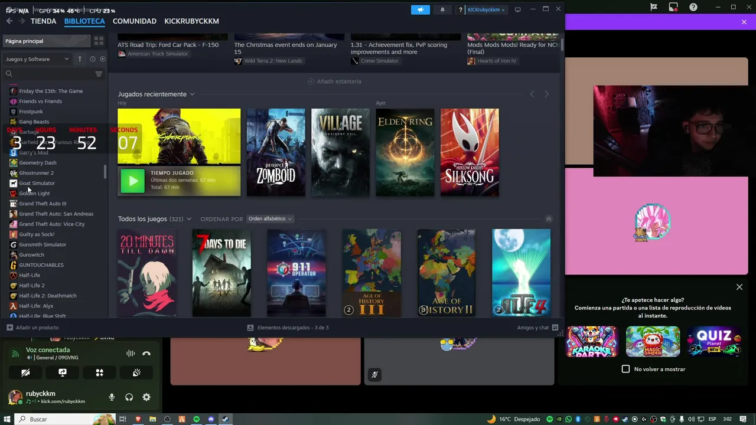
Task: Select Gunsmith Simulator in list
Action: 43,244
